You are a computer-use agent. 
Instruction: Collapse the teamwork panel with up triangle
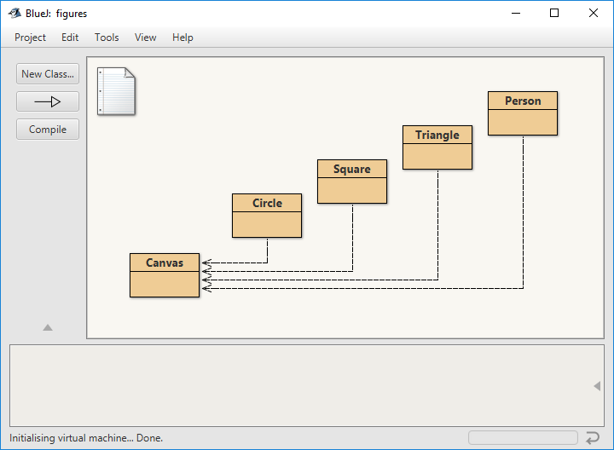[48, 327]
